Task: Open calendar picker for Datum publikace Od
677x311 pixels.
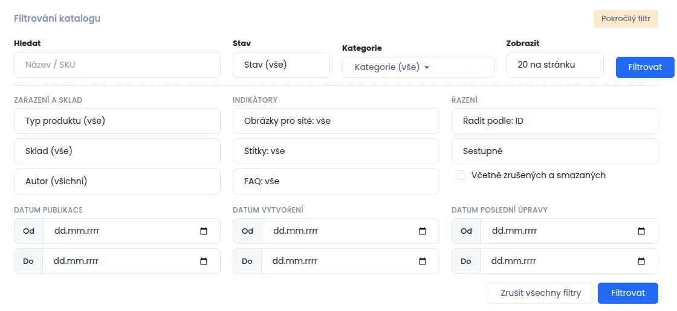Action: 204,231
